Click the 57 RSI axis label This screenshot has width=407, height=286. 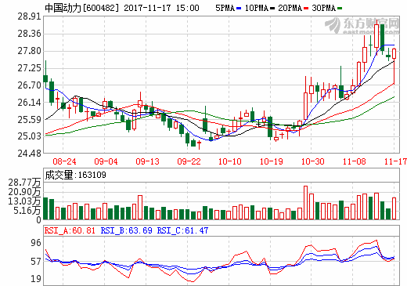36,262
